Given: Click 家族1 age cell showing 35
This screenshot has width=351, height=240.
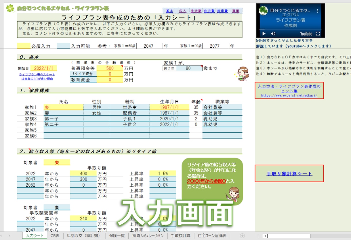Looking at the screenshot, I should (x=196, y=107).
